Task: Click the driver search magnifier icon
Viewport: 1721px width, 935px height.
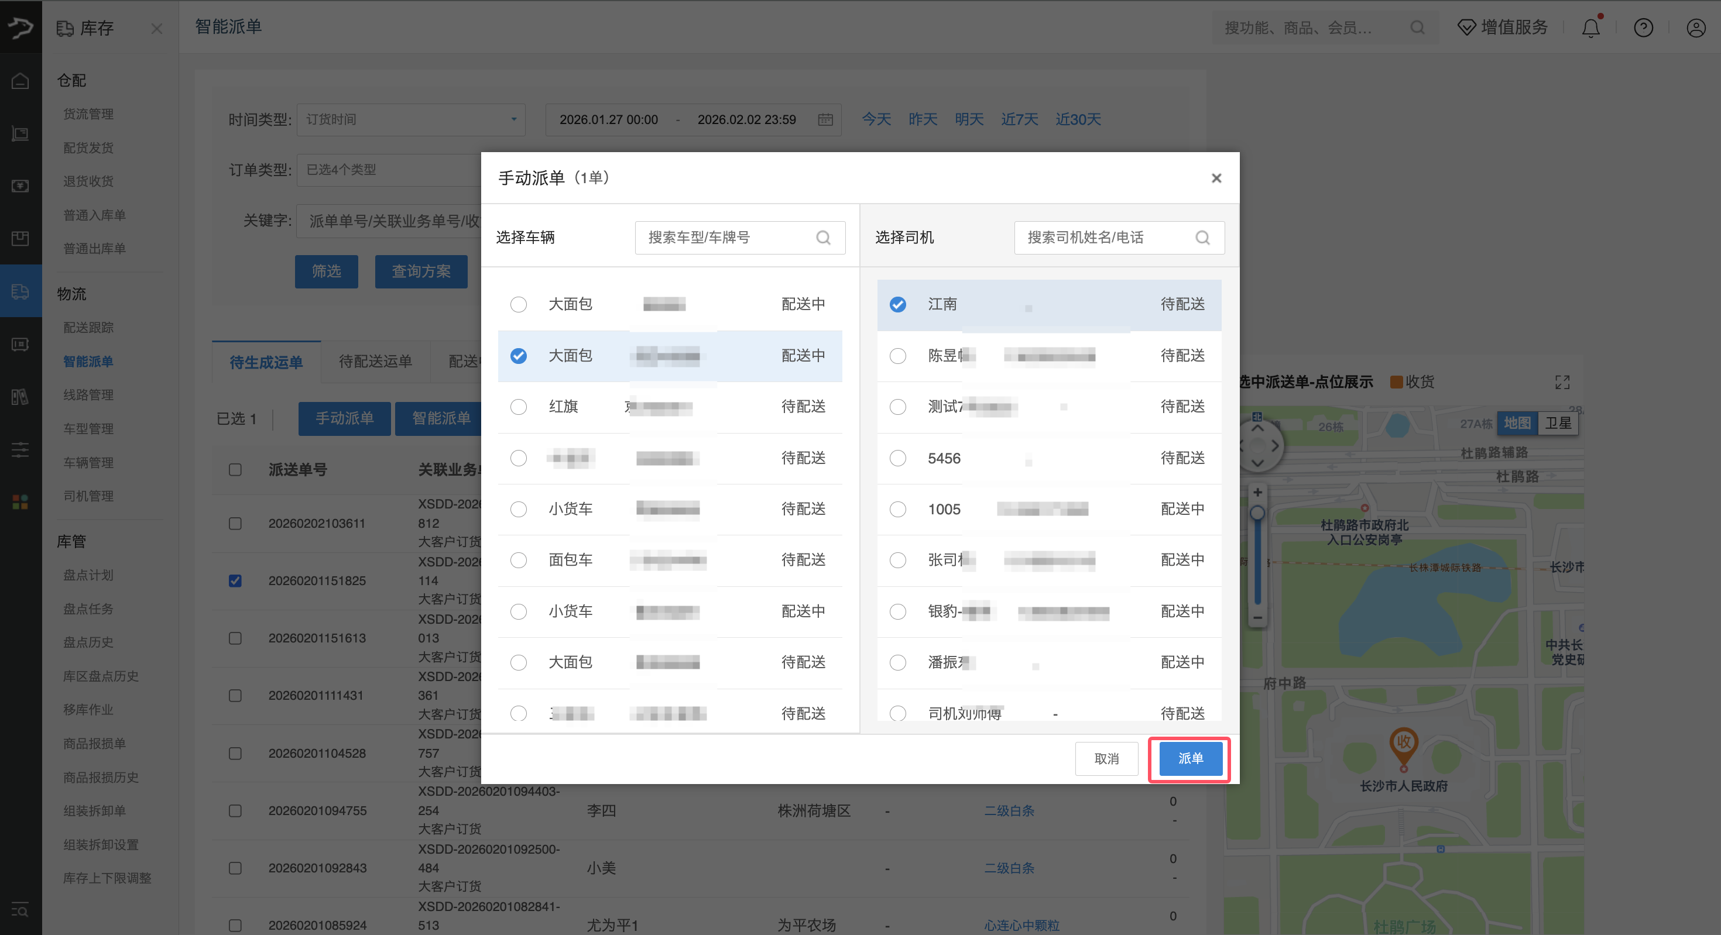Action: coord(1202,238)
